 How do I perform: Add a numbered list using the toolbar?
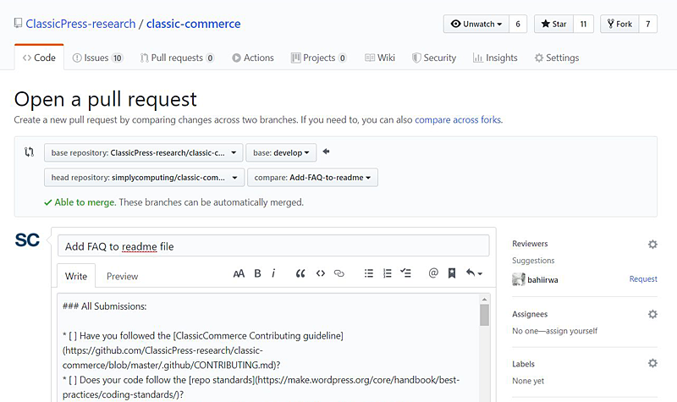tap(388, 273)
